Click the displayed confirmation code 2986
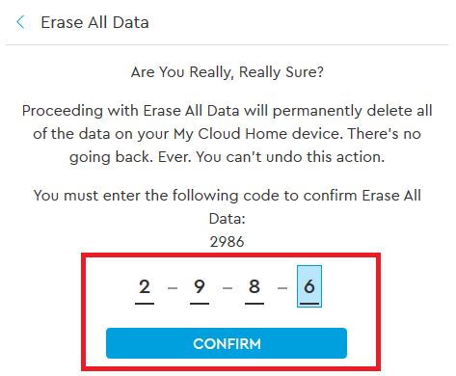Image resolution: width=456 pixels, height=376 pixels. [x=228, y=242]
